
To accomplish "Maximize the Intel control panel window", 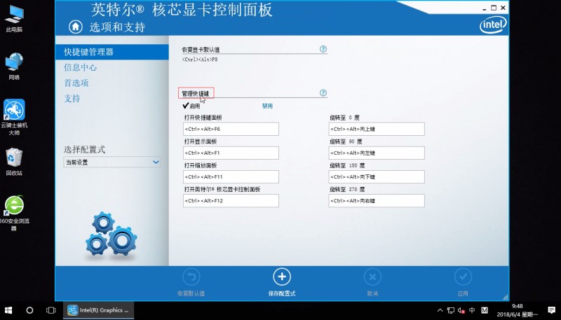I will 494,8.
